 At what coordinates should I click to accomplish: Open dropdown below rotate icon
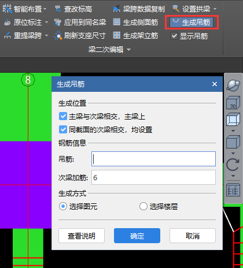click(233, 176)
